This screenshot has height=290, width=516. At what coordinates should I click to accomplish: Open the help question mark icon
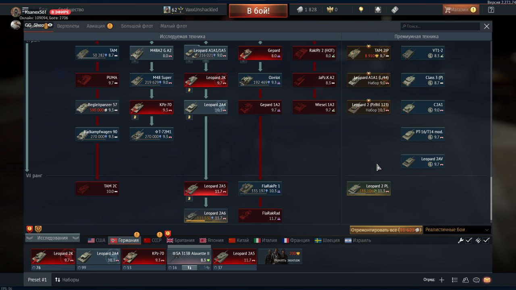[x=491, y=10]
